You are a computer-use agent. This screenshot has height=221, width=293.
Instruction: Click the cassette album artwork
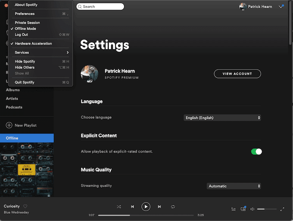pyautogui.click(x=27, y=170)
